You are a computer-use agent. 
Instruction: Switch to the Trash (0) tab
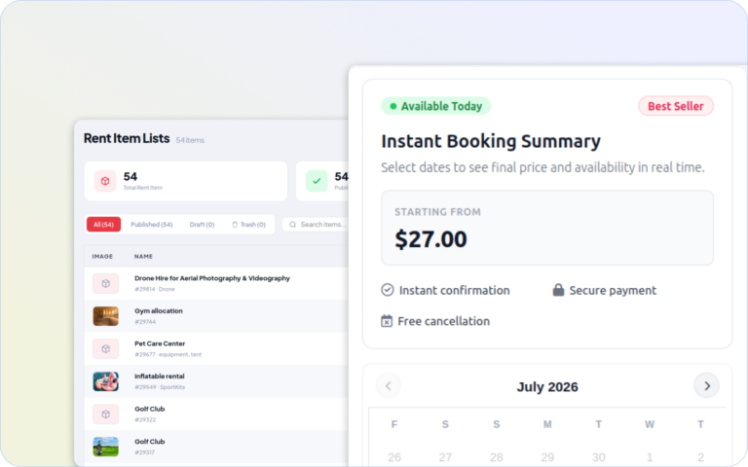point(248,225)
